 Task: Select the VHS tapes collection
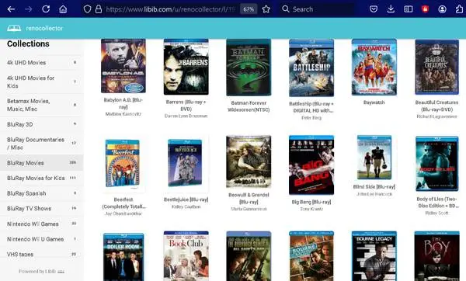(x=42, y=255)
